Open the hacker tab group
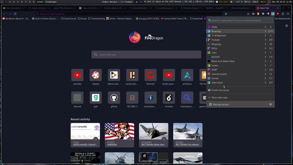The width and height of the screenshot is (293, 165). click(x=240, y=66)
